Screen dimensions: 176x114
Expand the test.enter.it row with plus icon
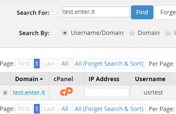(x=5, y=93)
